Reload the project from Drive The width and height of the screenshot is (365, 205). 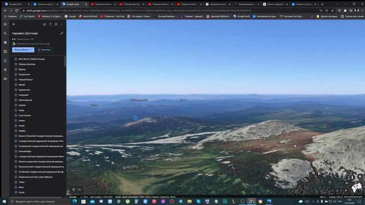coord(50,24)
